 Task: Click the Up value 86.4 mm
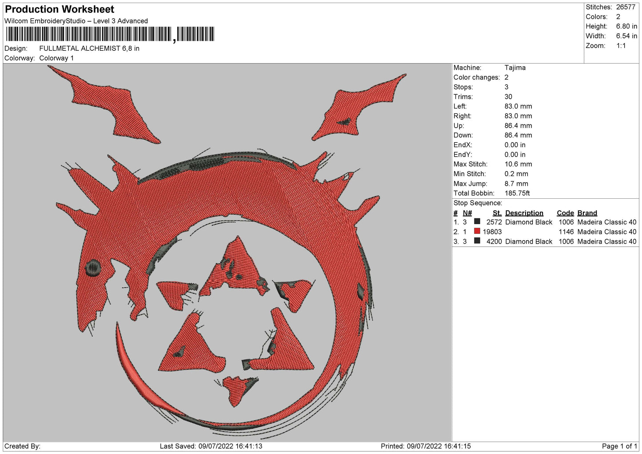tap(518, 126)
